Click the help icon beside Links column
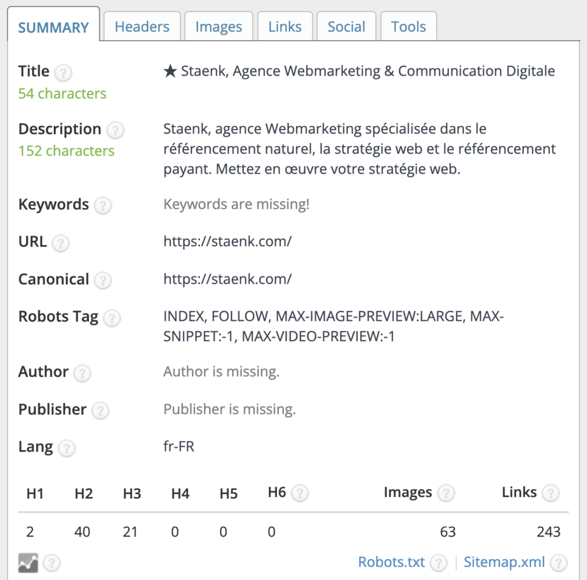The image size is (587, 580). pyautogui.click(x=551, y=493)
